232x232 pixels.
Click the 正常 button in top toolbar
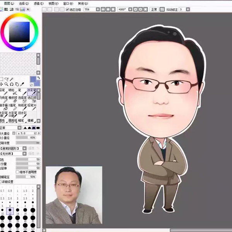click(154, 9)
